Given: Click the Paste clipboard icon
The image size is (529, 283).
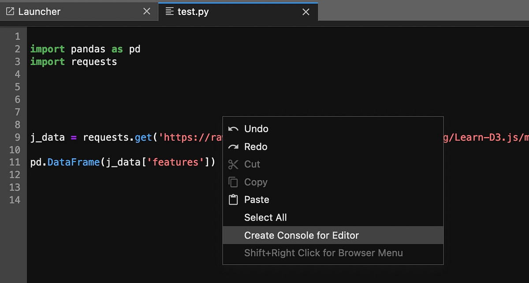Looking at the screenshot, I should [x=235, y=200].
